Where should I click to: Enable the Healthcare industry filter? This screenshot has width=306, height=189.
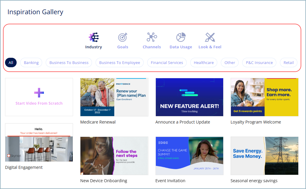(204, 63)
